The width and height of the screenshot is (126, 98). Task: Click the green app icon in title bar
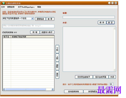click(x=4, y=3)
